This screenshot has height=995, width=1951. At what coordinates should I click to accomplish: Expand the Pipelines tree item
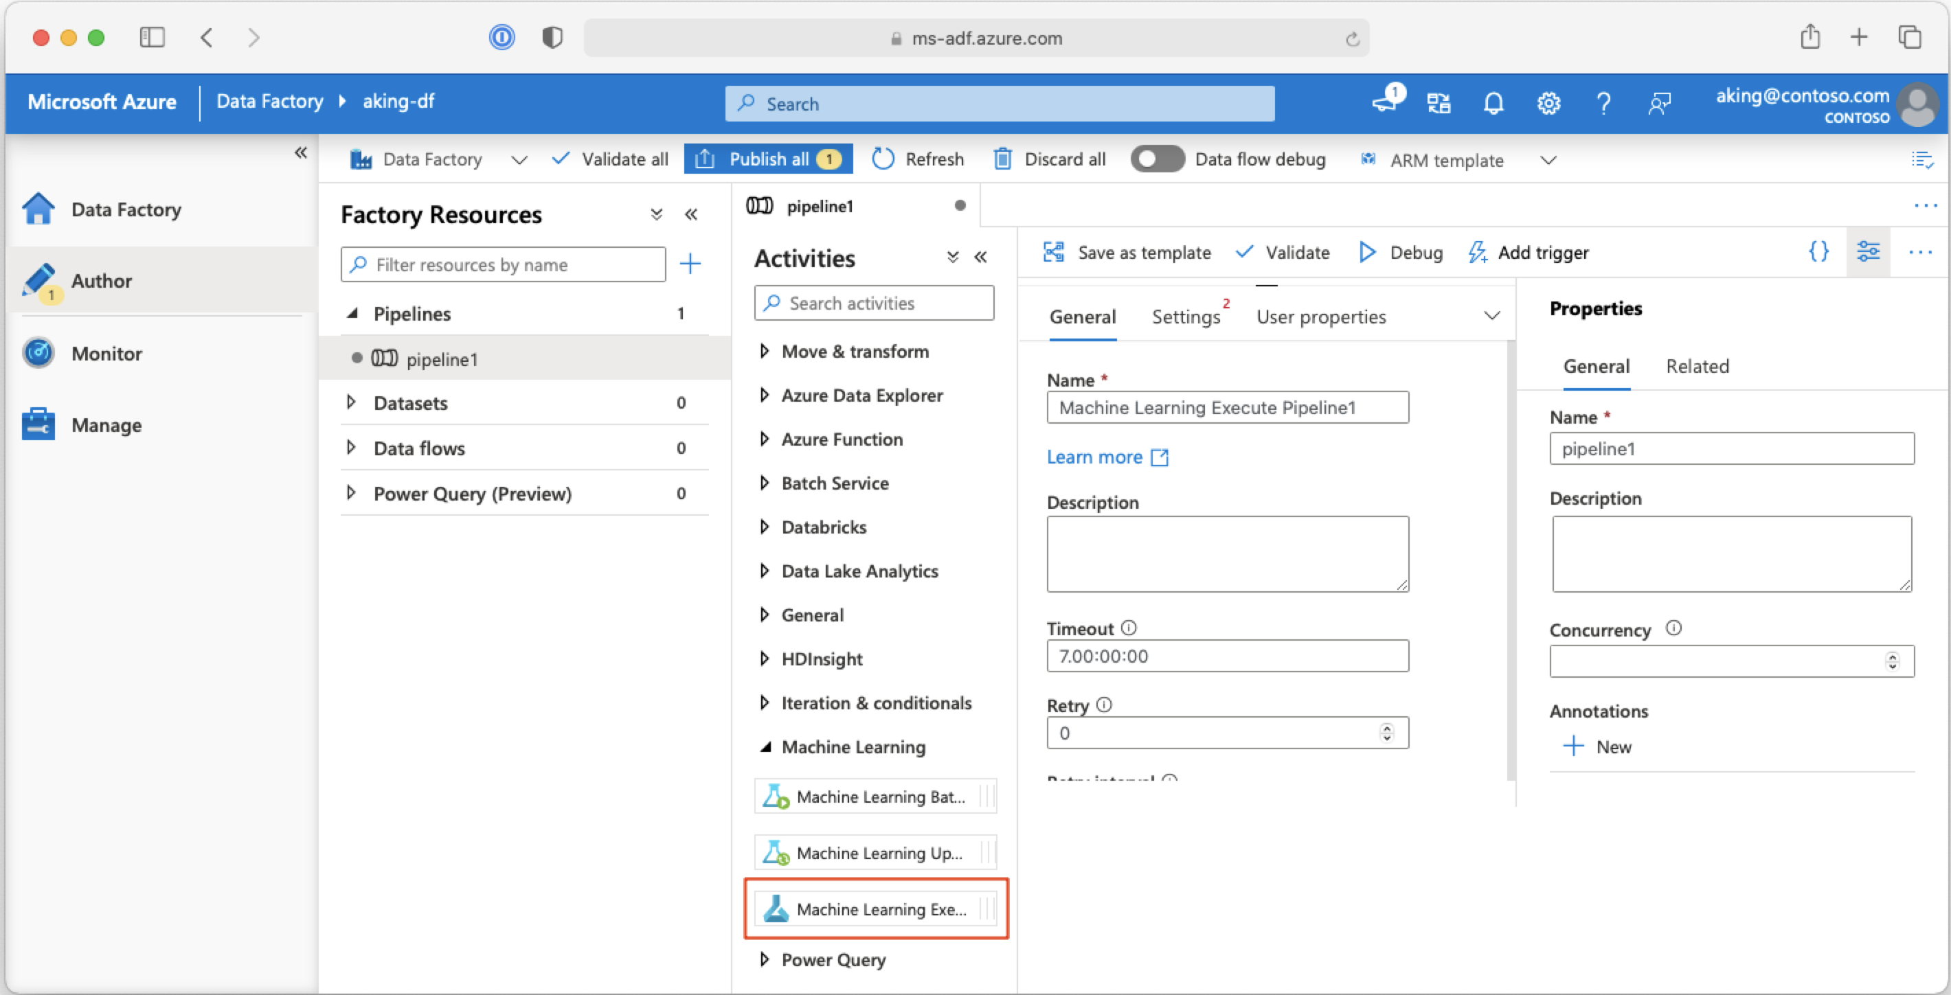click(x=353, y=312)
